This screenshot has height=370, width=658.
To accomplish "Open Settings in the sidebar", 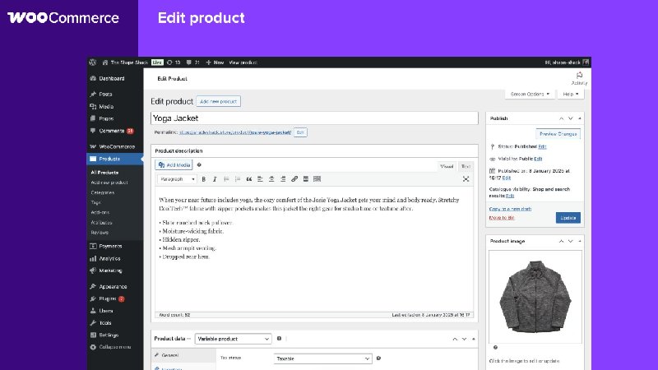I will [x=109, y=335].
